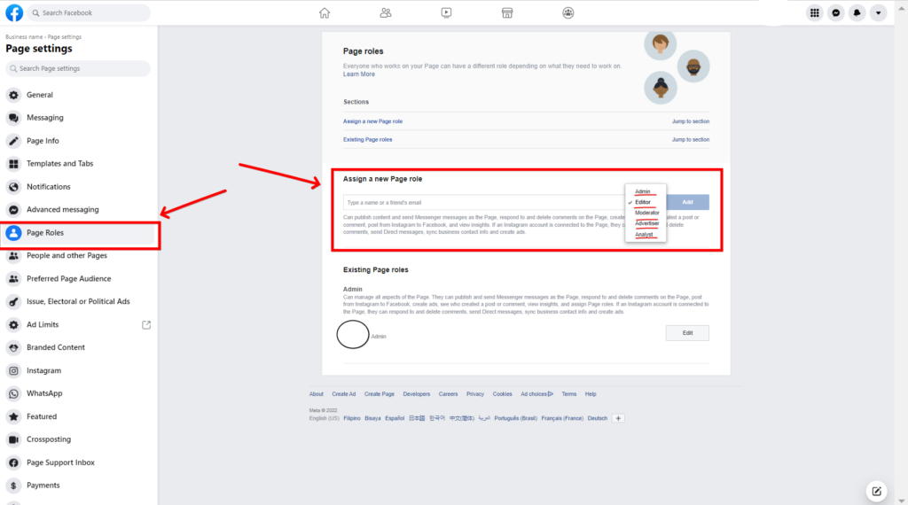Click the Create Ad footer link
This screenshot has height=505, width=908.
point(343,394)
